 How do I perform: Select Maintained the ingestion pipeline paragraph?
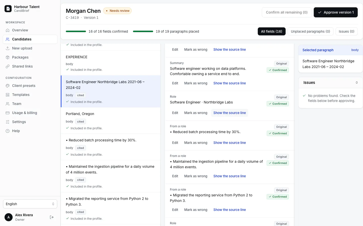[111, 176]
